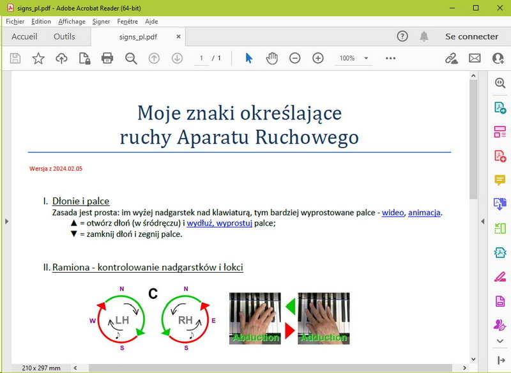Select the hand pan tool
The height and width of the screenshot is (373, 511).
[272, 58]
